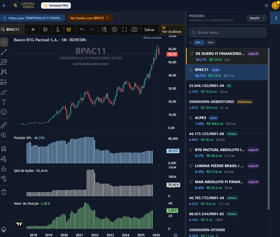This screenshot has height=237, width=280.
Task: Open BTG PACTUAL ABSOLUTO position
Action: pyautogui.click(x=227, y=153)
